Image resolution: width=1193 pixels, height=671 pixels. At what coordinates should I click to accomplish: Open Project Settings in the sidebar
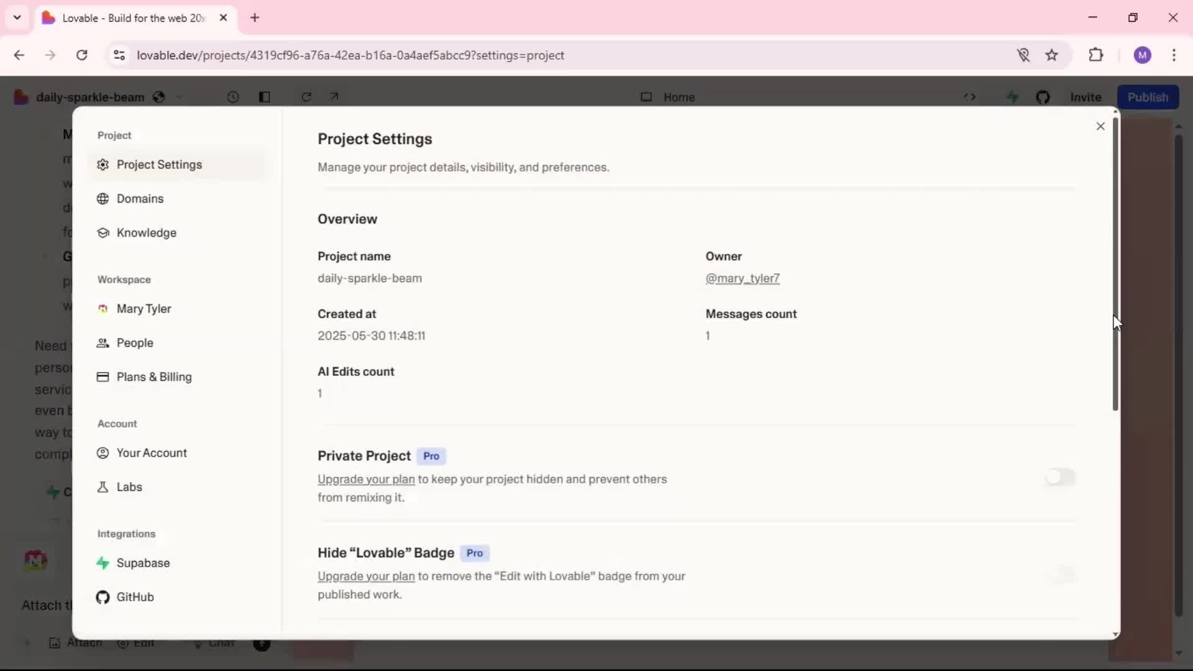pyautogui.click(x=177, y=165)
